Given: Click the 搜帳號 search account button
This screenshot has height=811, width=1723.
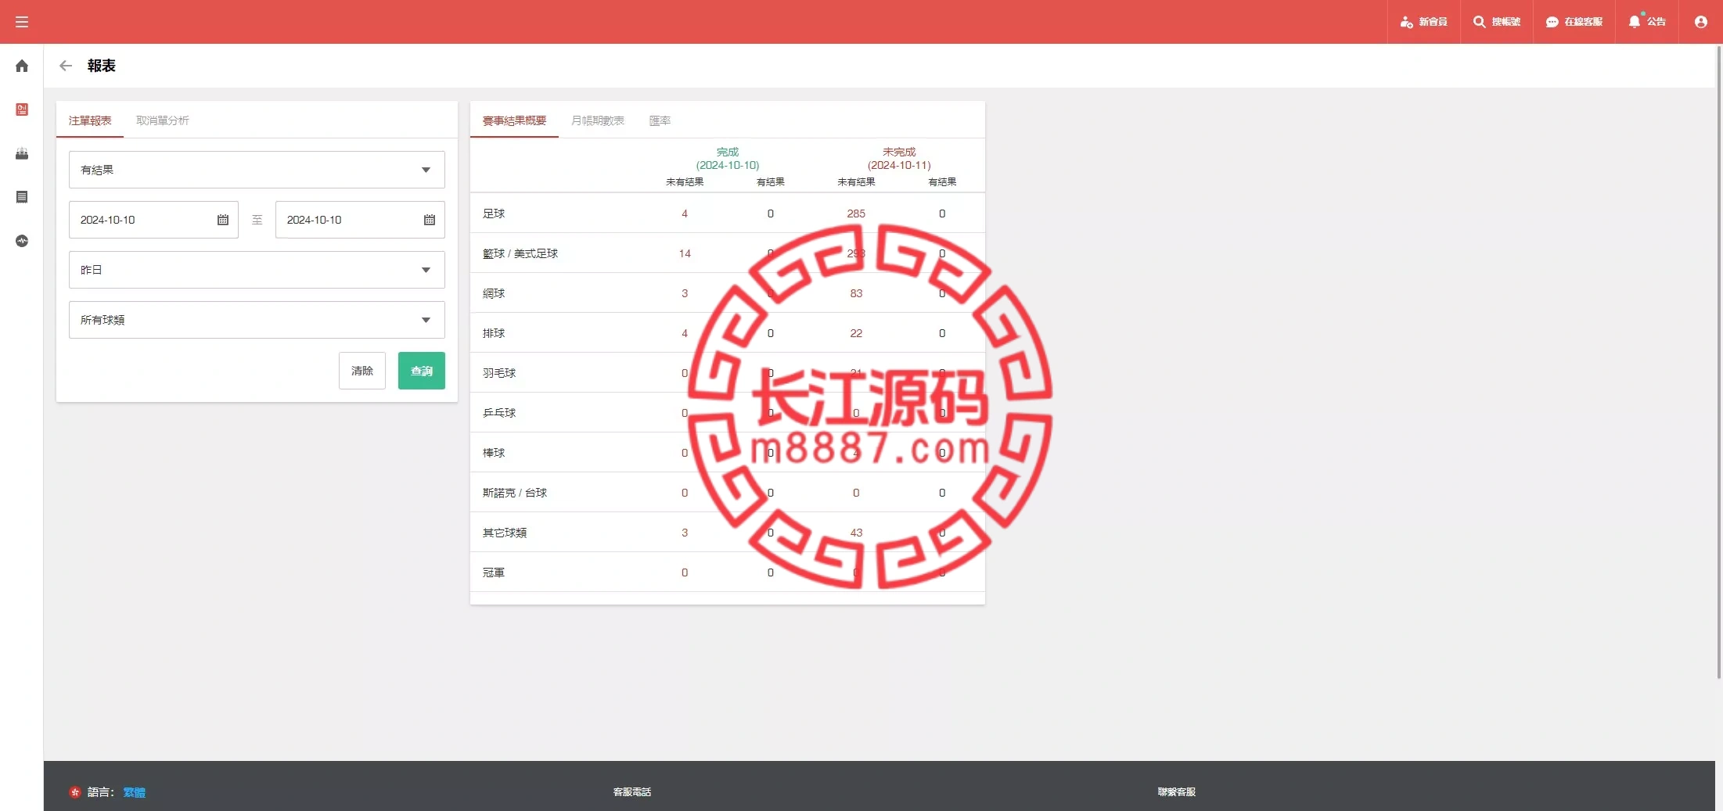Looking at the screenshot, I should [1496, 22].
